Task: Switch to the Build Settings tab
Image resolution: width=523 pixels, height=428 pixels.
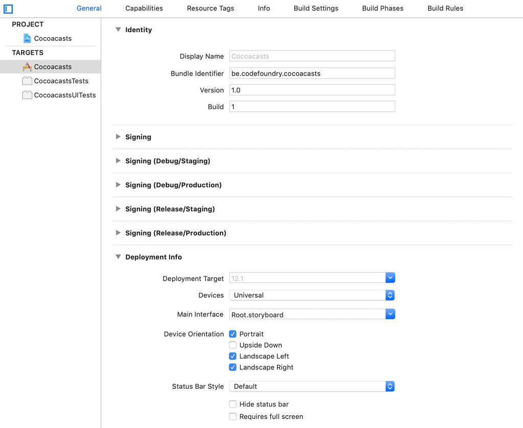Action: (316, 8)
